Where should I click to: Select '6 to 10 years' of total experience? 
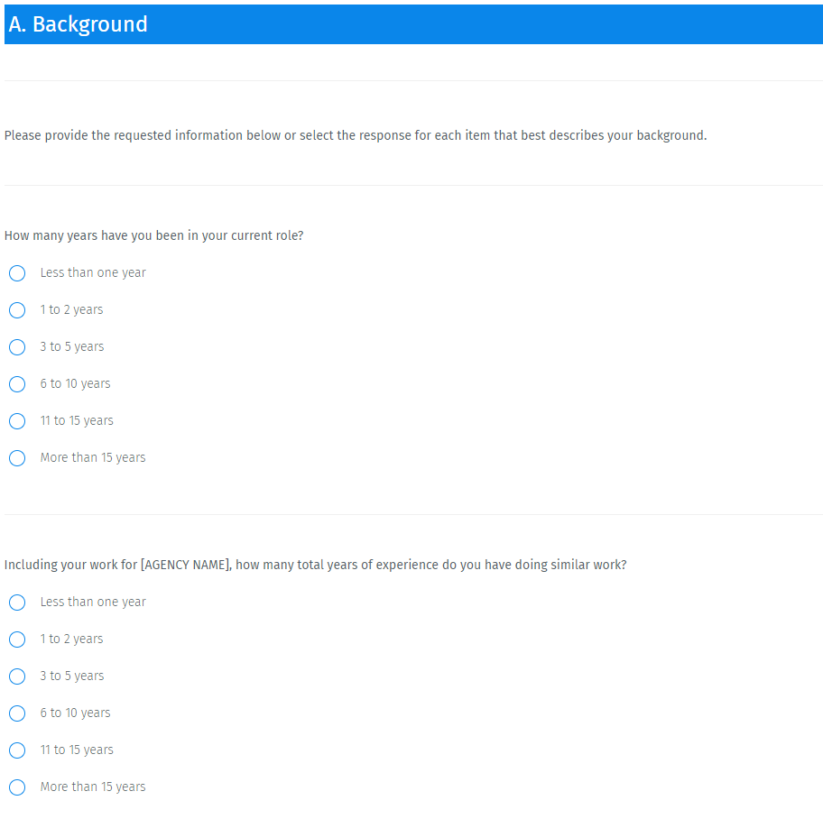coord(17,713)
